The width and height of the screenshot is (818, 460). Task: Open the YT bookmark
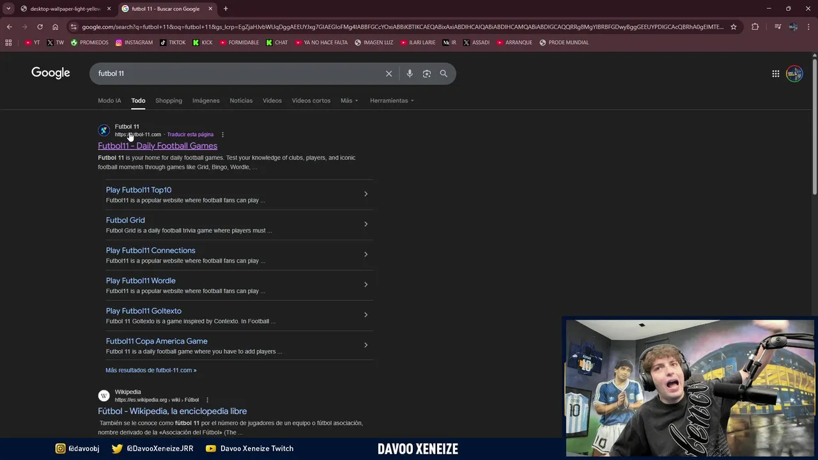pos(33,42)
